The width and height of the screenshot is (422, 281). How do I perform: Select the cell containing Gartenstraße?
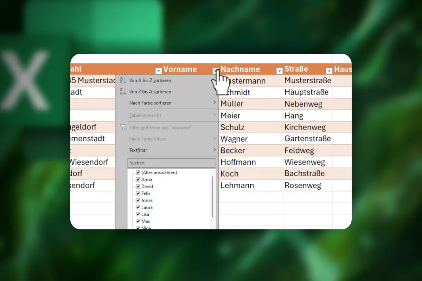pyautogui.click(x=308, y=139)
